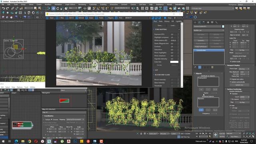The image size is (256, 144).
Task: Switch to the Modify command panel tab
Action: click(200, 22)
